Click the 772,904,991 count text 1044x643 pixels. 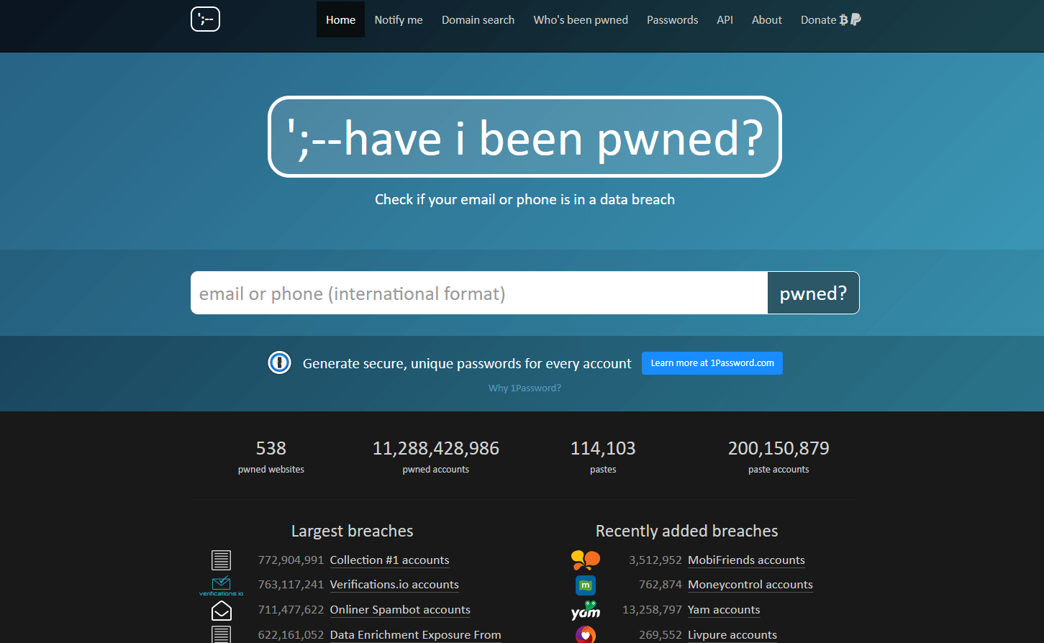pyautogui.click(x=291, y=560)
